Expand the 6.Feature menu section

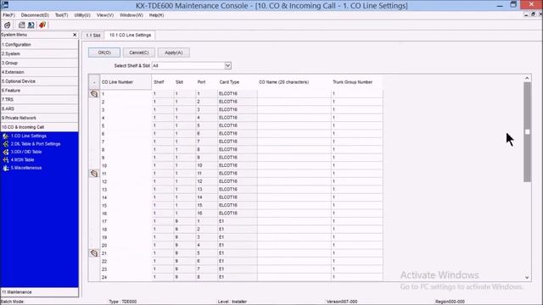[x=39, y=91]
